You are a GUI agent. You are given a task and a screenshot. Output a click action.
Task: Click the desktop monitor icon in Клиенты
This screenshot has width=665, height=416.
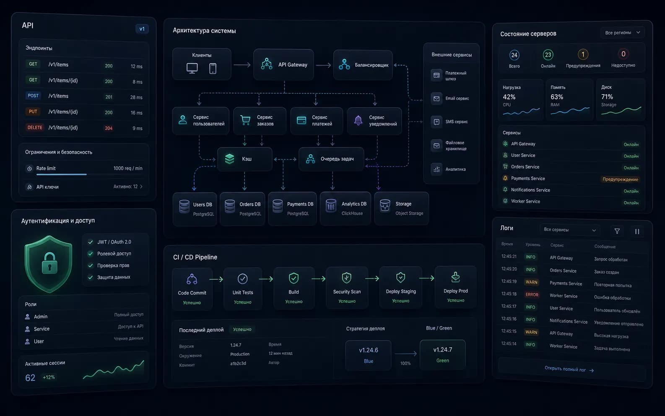(x=192, y=68)
